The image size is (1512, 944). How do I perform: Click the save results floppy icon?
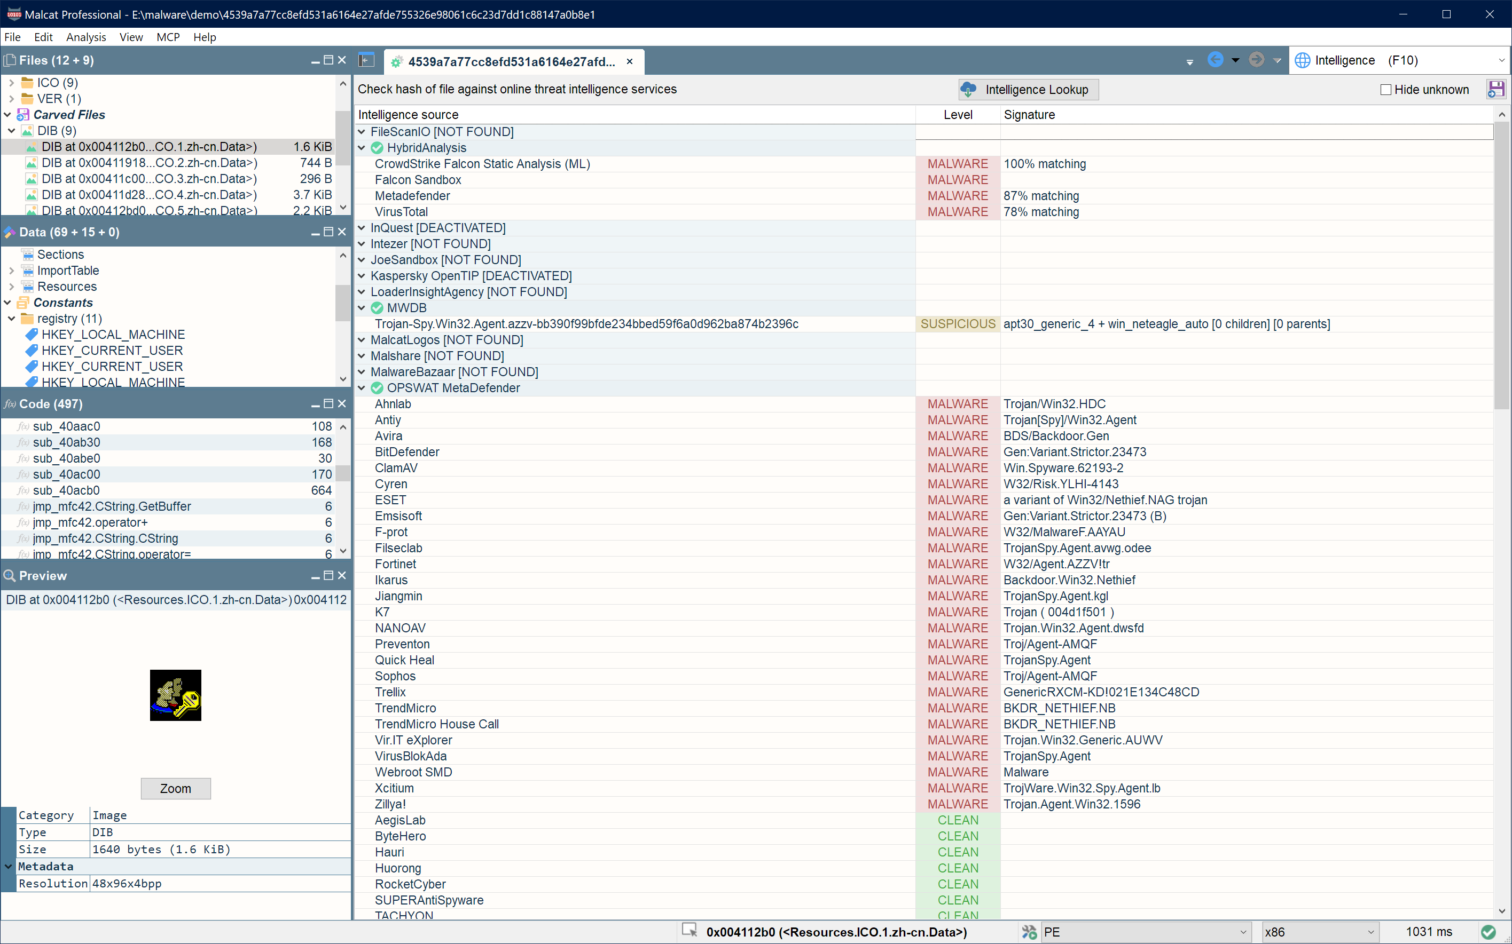click(x=1496, y=89)
